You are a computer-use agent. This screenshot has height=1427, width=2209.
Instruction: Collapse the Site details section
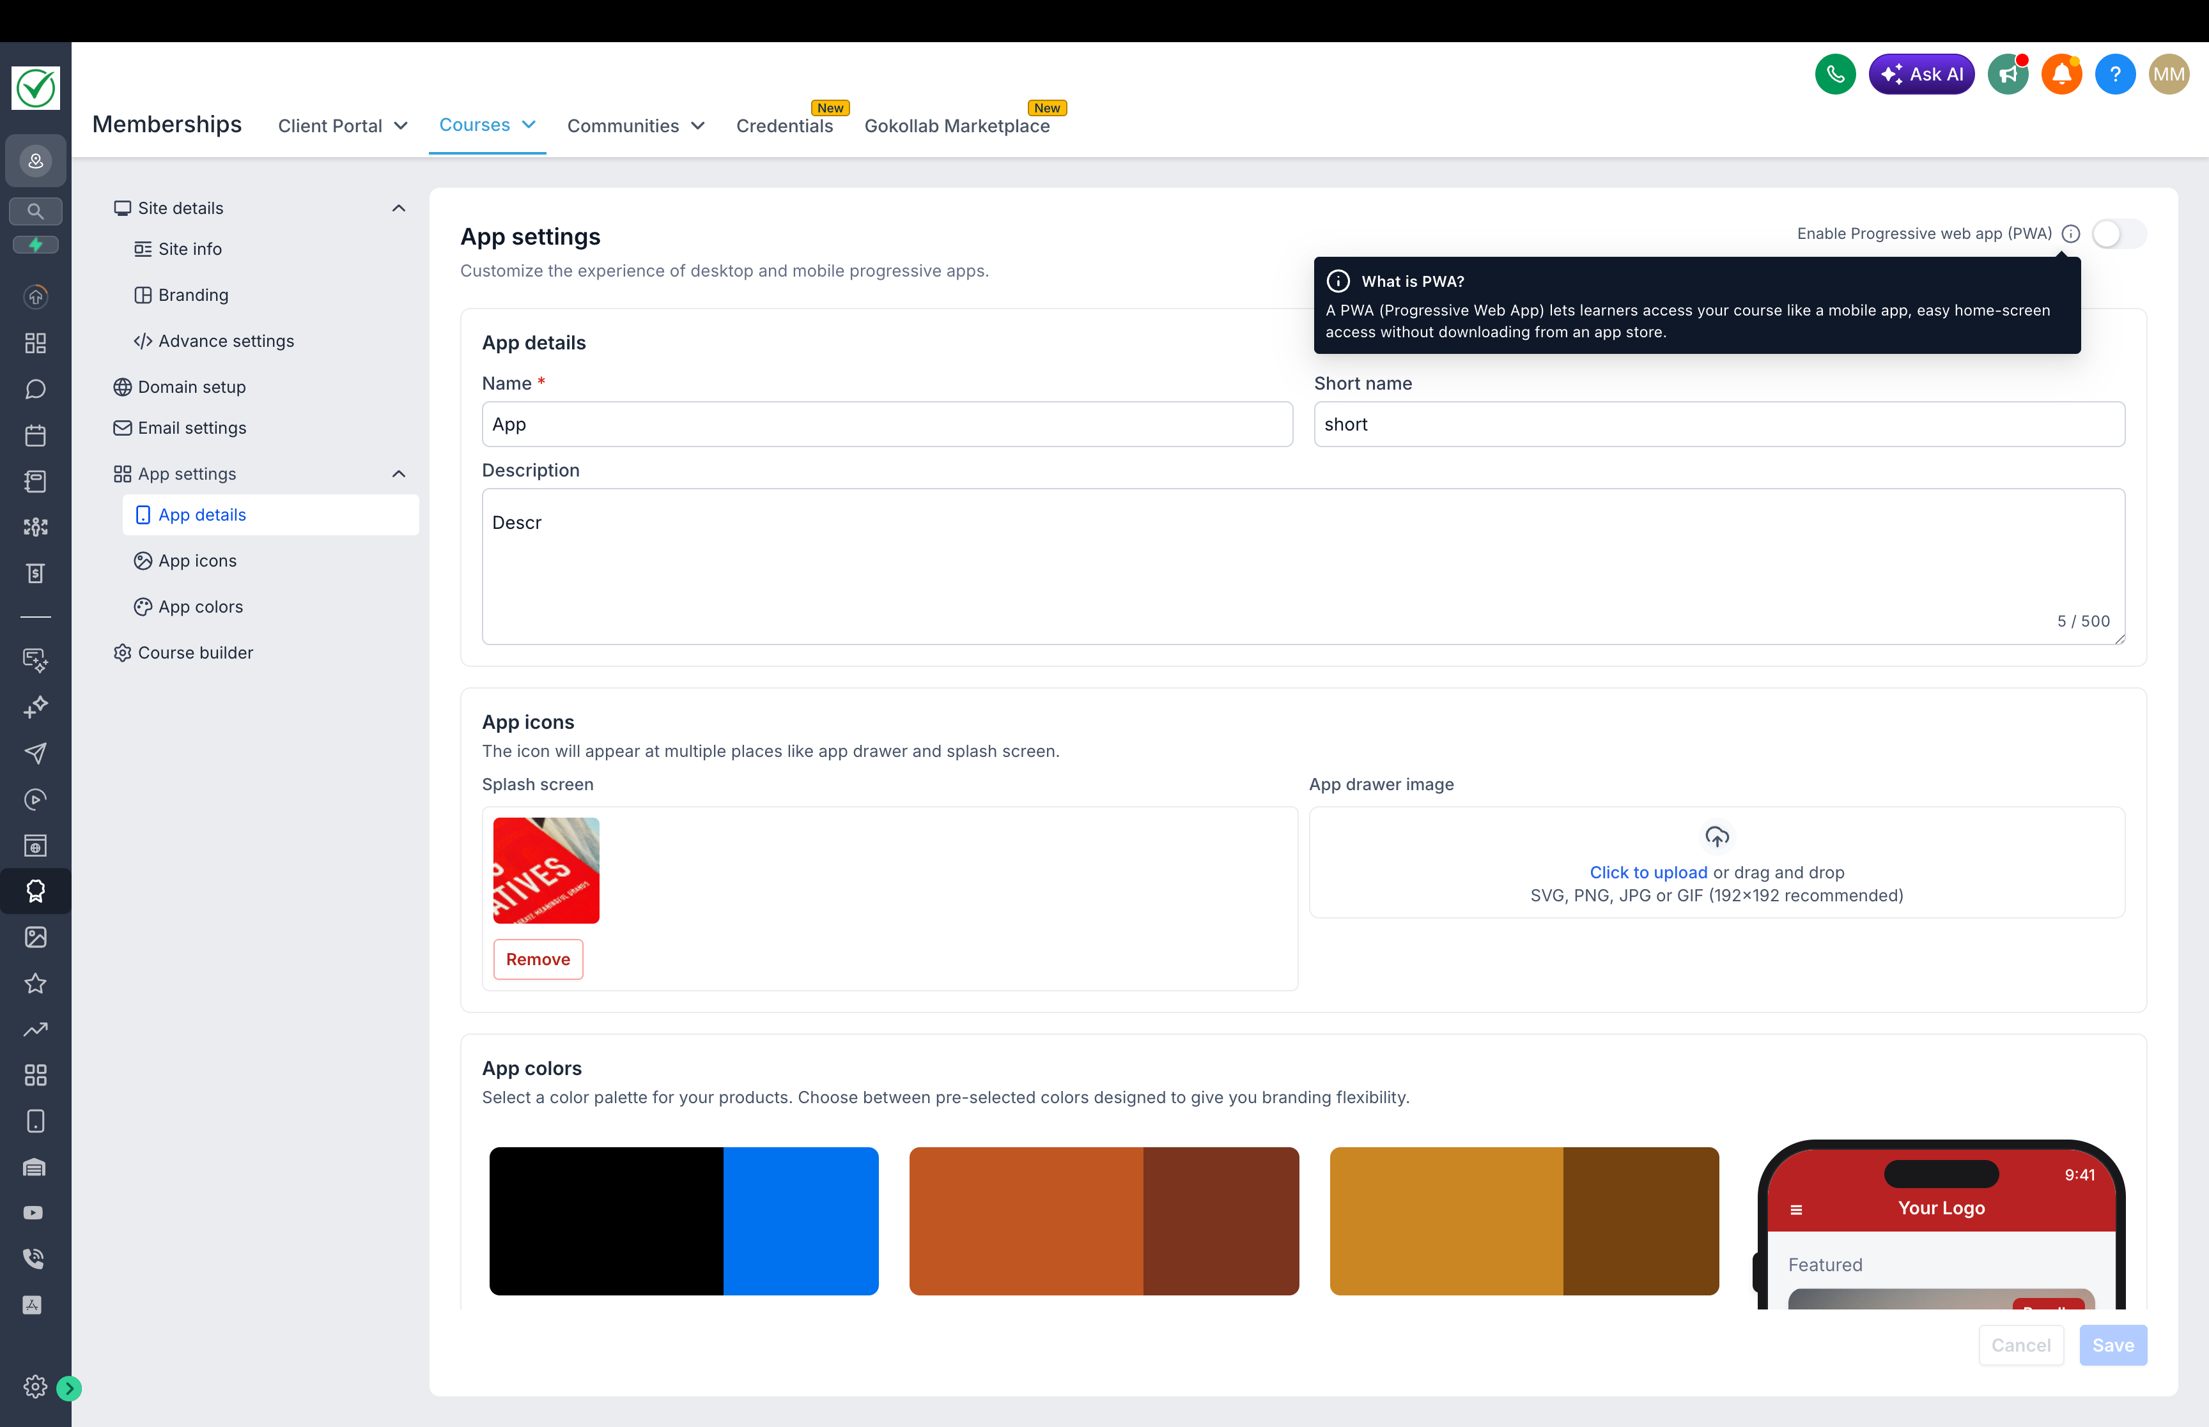coord(399,208)
